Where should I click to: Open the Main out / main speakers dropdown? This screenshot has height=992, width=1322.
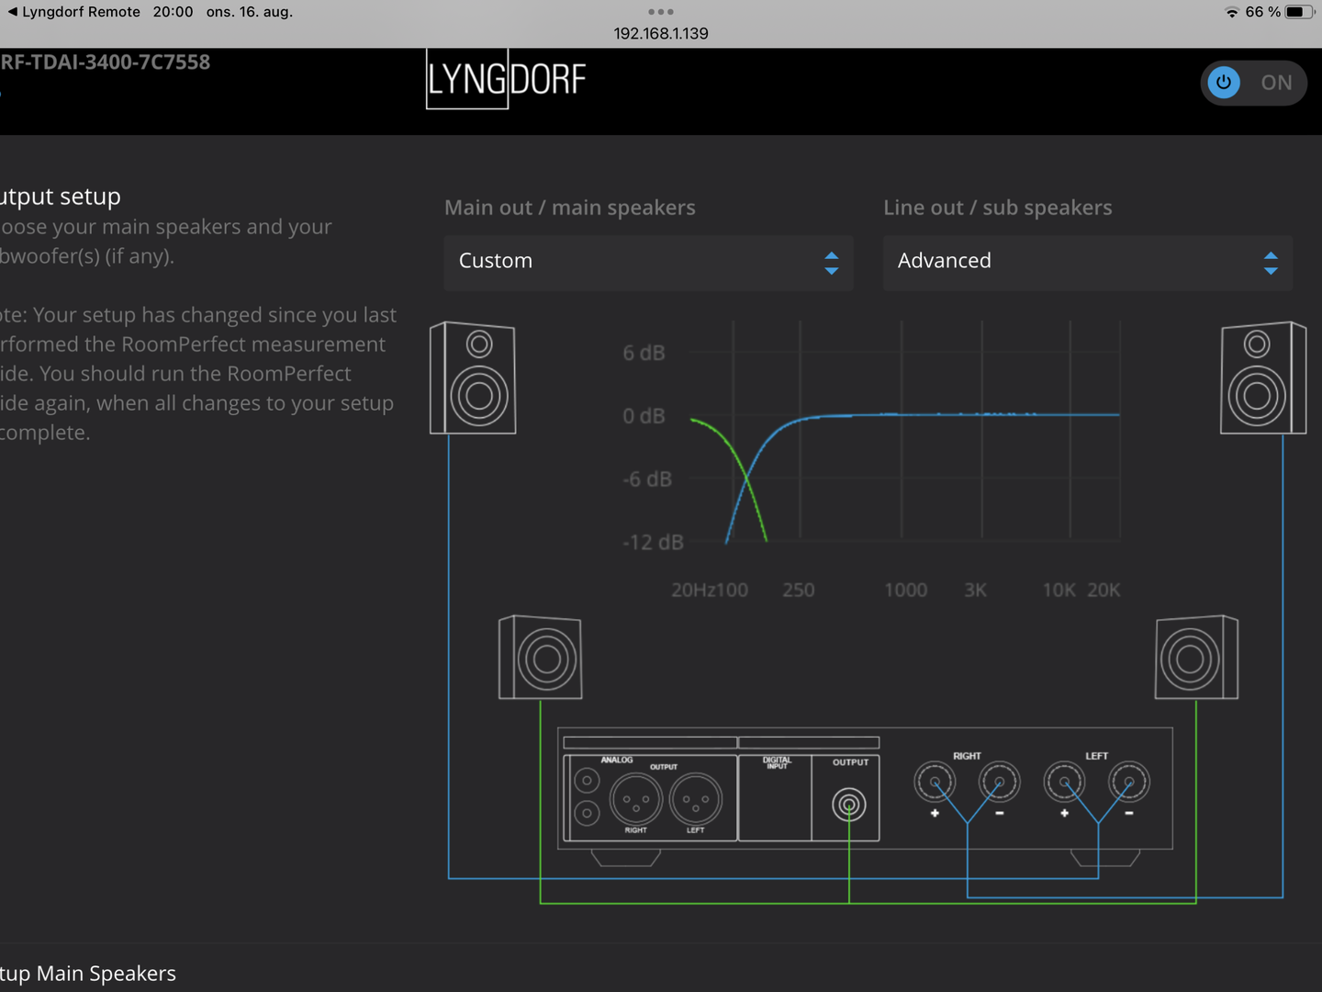pos(648,263)
